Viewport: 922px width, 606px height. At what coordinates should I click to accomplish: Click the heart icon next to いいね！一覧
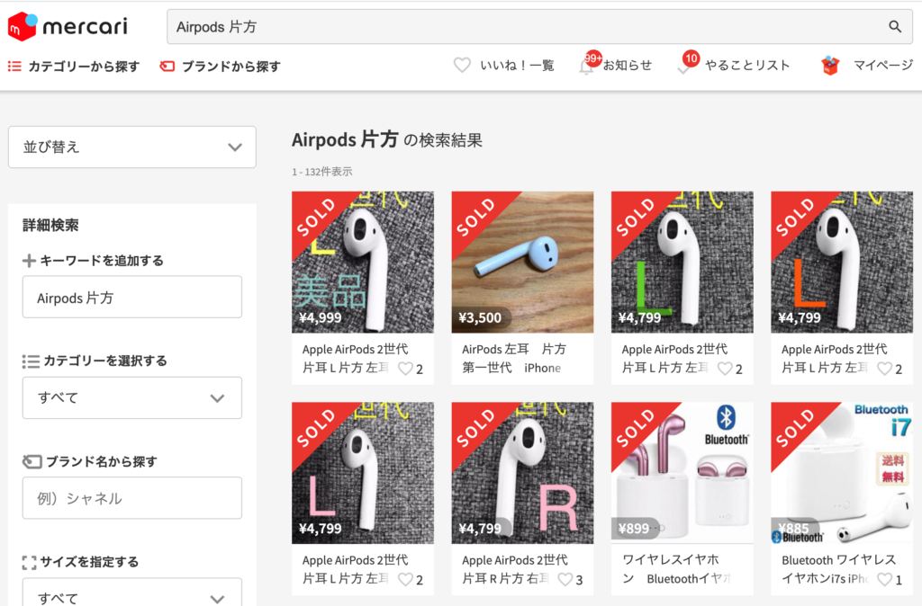462,65
